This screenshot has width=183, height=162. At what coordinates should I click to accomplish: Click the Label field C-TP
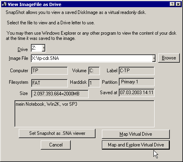tap(137, 71)
